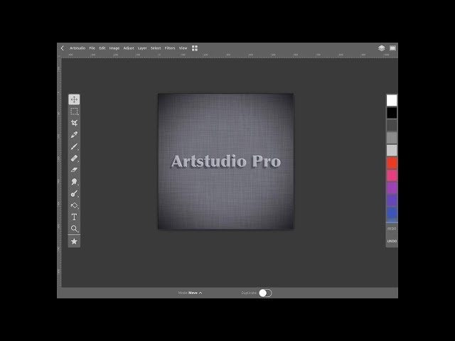This screenshot has width=455, height=341.
Task: Open the File menu
Action: pyautogui.click(x=92, y=48)
